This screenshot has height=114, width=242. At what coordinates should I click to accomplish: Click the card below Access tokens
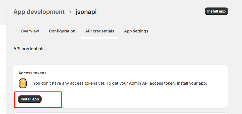coord(121,113)
